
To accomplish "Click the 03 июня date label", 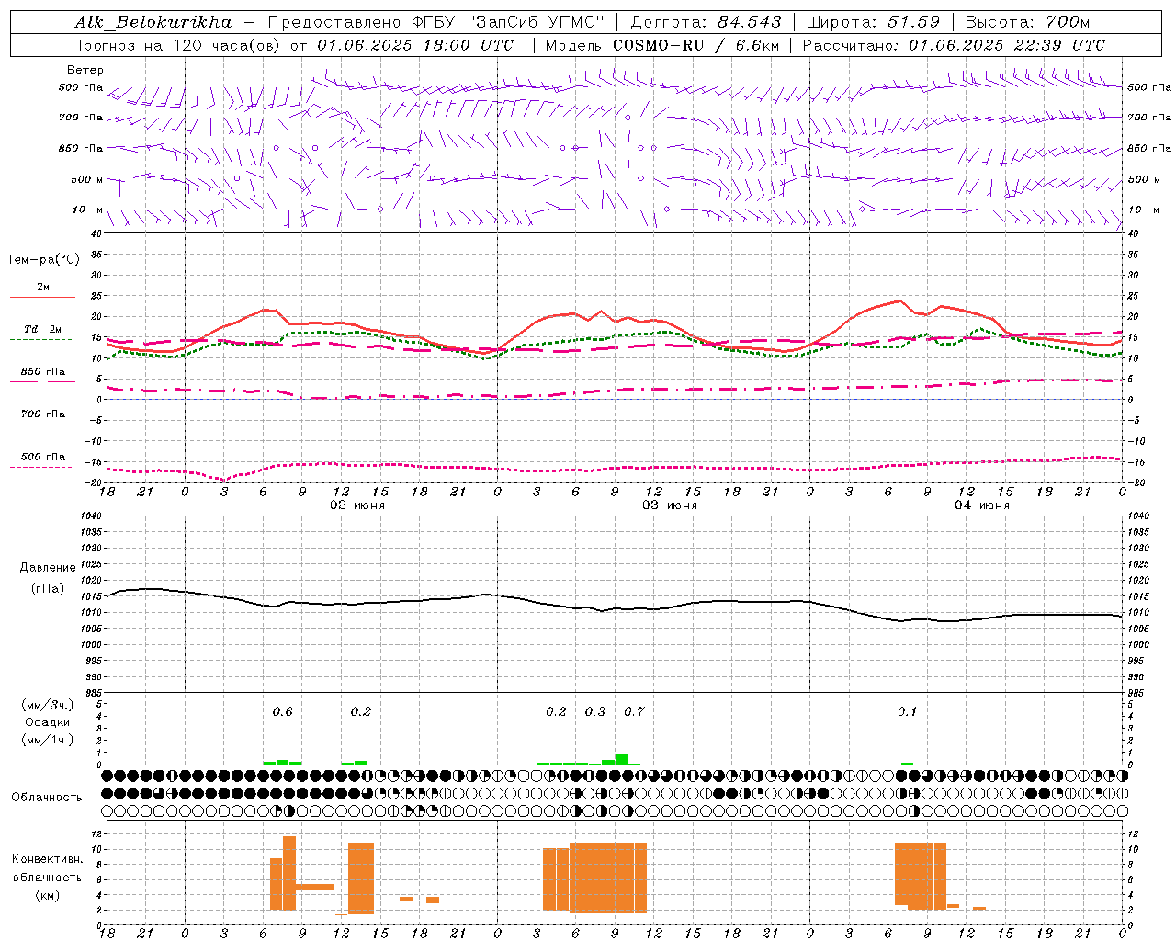I will pos(670,505).
